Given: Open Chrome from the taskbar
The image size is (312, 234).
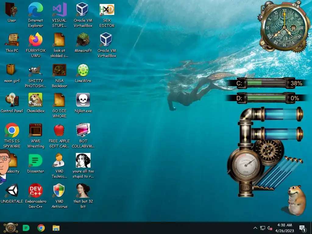Looking at the screenshot, I should coord(41,228).
